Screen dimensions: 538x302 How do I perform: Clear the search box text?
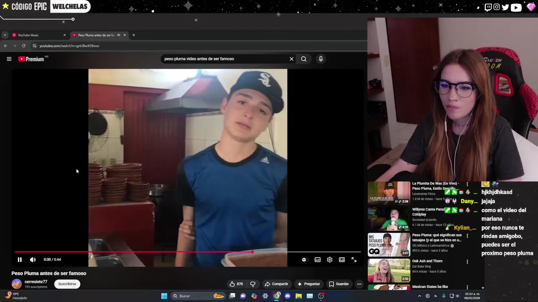click(x=291, y=59)
